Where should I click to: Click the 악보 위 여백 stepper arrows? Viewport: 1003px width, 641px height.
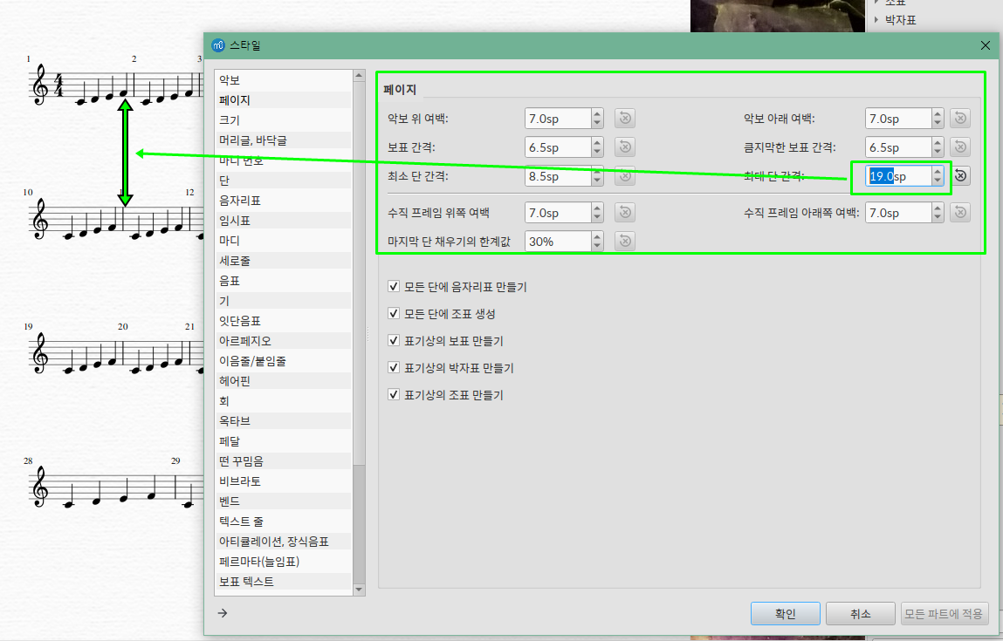click(597, 119)
